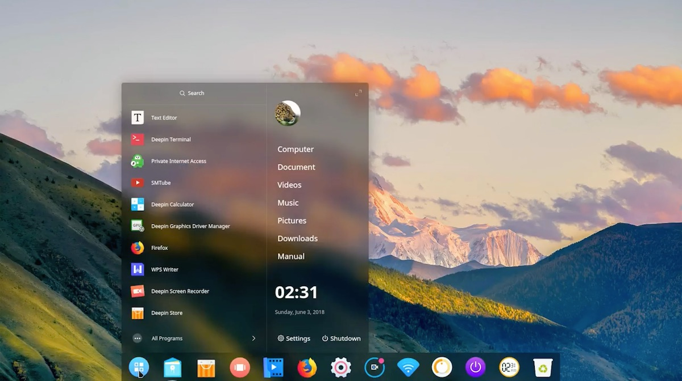Open the Pictures folder entry
This screenshot has height=381, width=682.
tap(292, 221)
